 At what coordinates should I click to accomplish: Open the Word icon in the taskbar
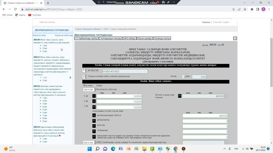121,149
